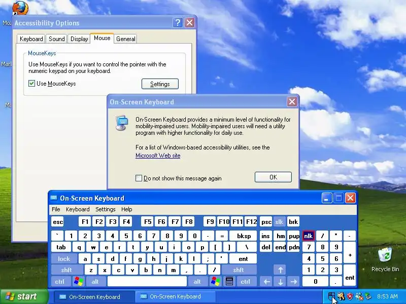Click the right arrow key on keyboard
Viewport: 406px width, 304px height.
coord(294,281)
